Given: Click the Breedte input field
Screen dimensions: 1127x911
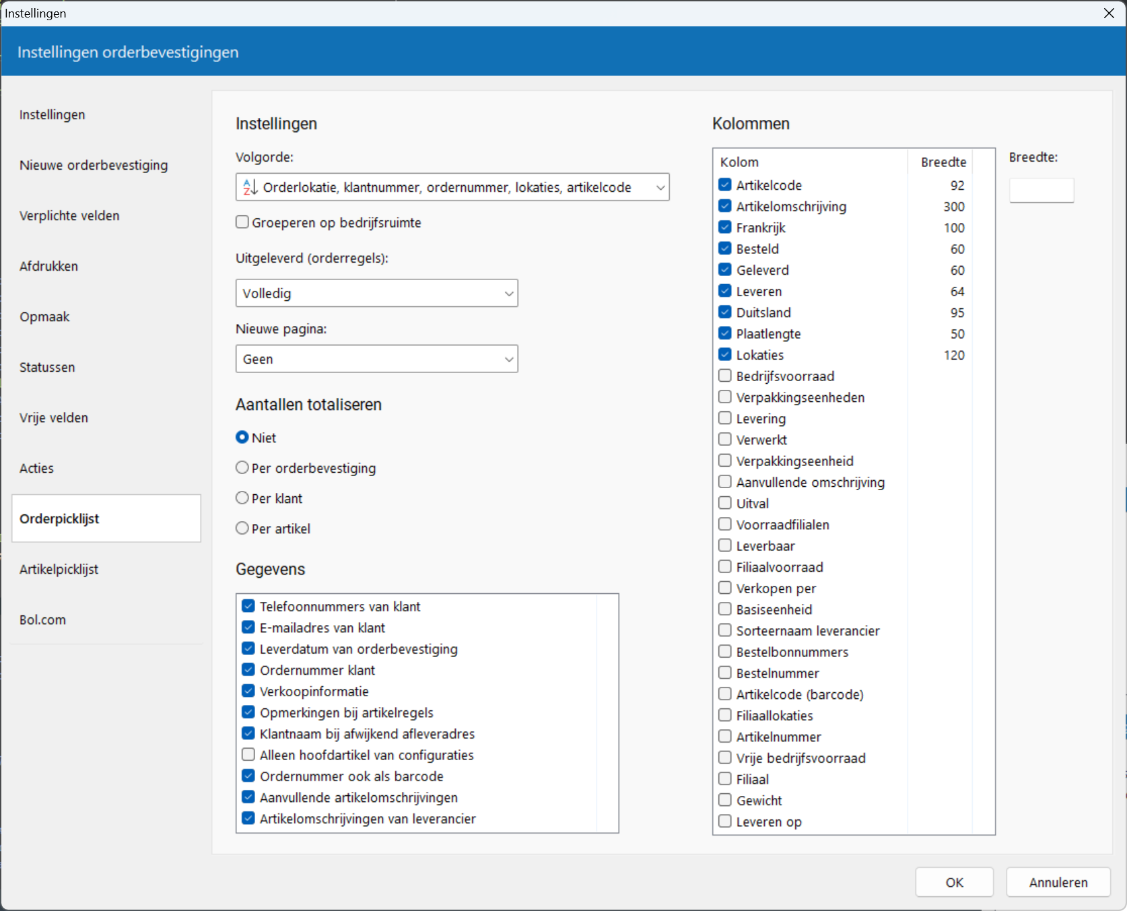Looking at the screenshot, I should (x=1041, y=190).
